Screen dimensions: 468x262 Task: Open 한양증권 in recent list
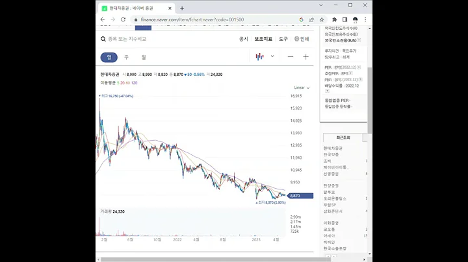331,185
